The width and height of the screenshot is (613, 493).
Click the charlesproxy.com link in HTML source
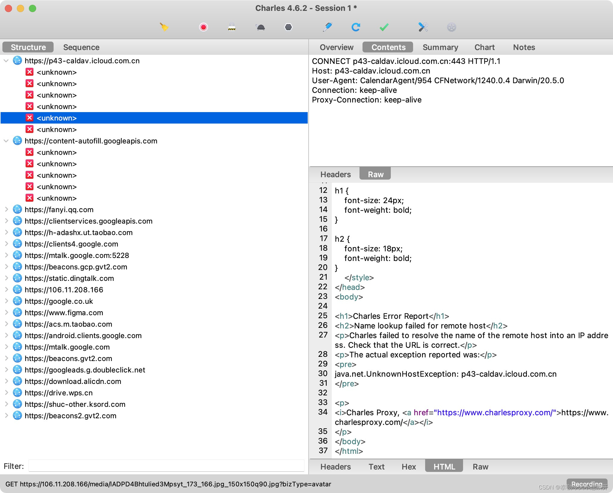496,413
